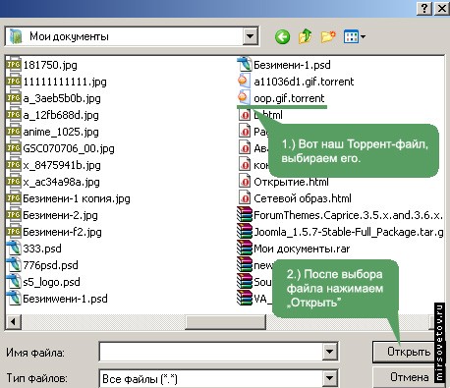Click the Мои документы.rar archive icon
Screen dimensions: 450x388
(245, 249)
